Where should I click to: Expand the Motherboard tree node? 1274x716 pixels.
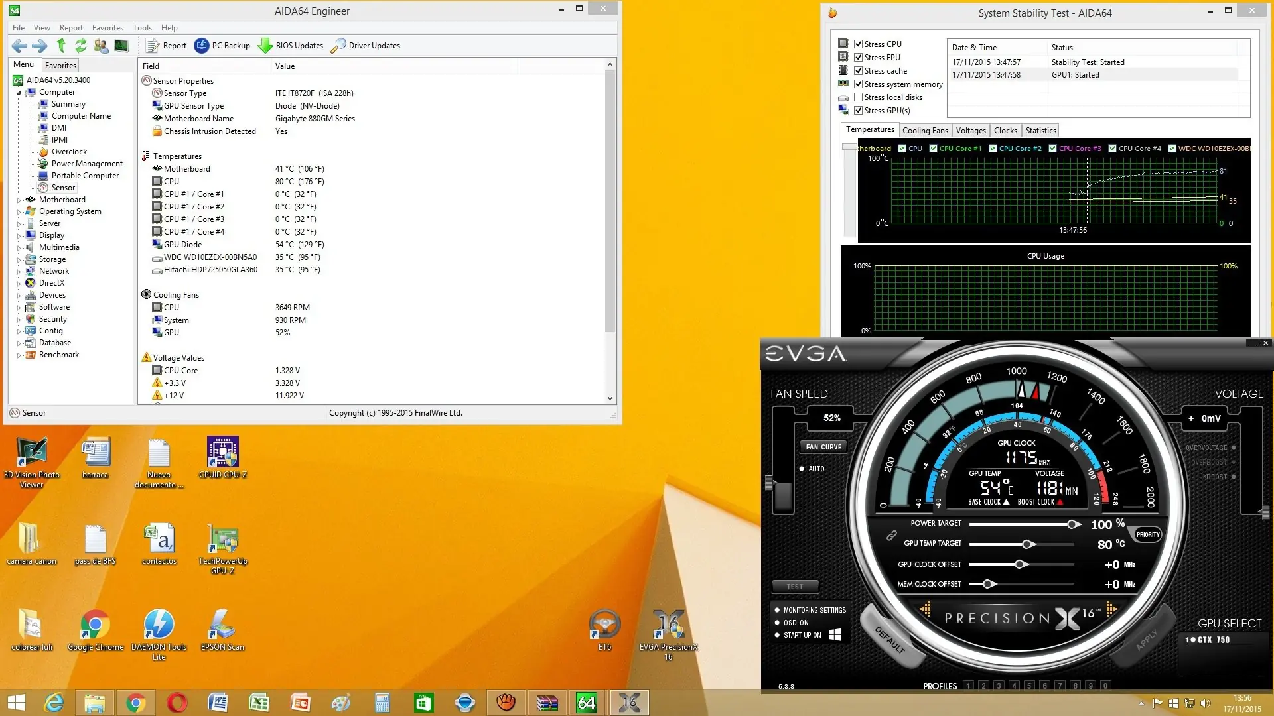click(19, 200)
